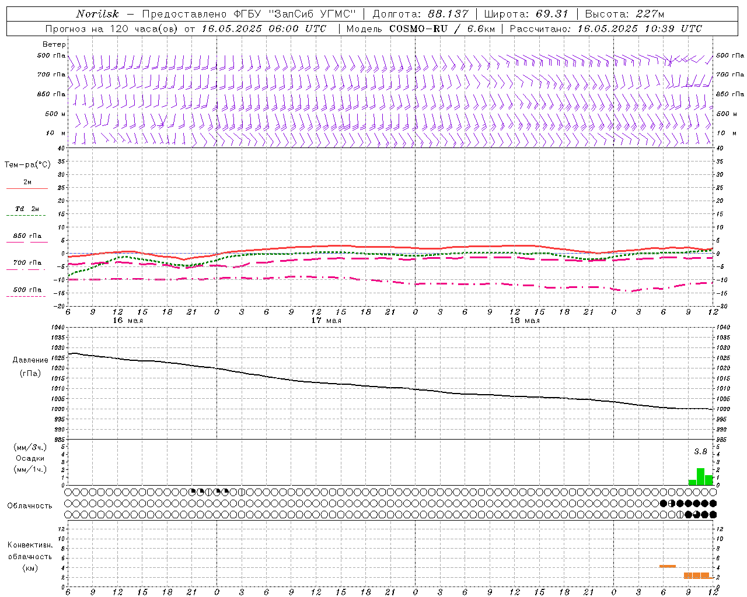Click the 'Тем-ра(°C)' temperature axis title
The width and height of the screenshot is (747, 597).
[x=27, y=164]
